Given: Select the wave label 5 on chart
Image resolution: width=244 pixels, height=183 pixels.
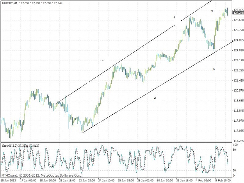Looking at the screenshot, I should (x=212, y=11).
